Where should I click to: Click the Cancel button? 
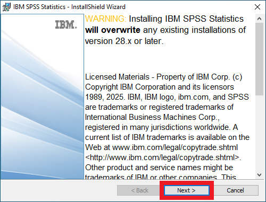click(235, 190)
